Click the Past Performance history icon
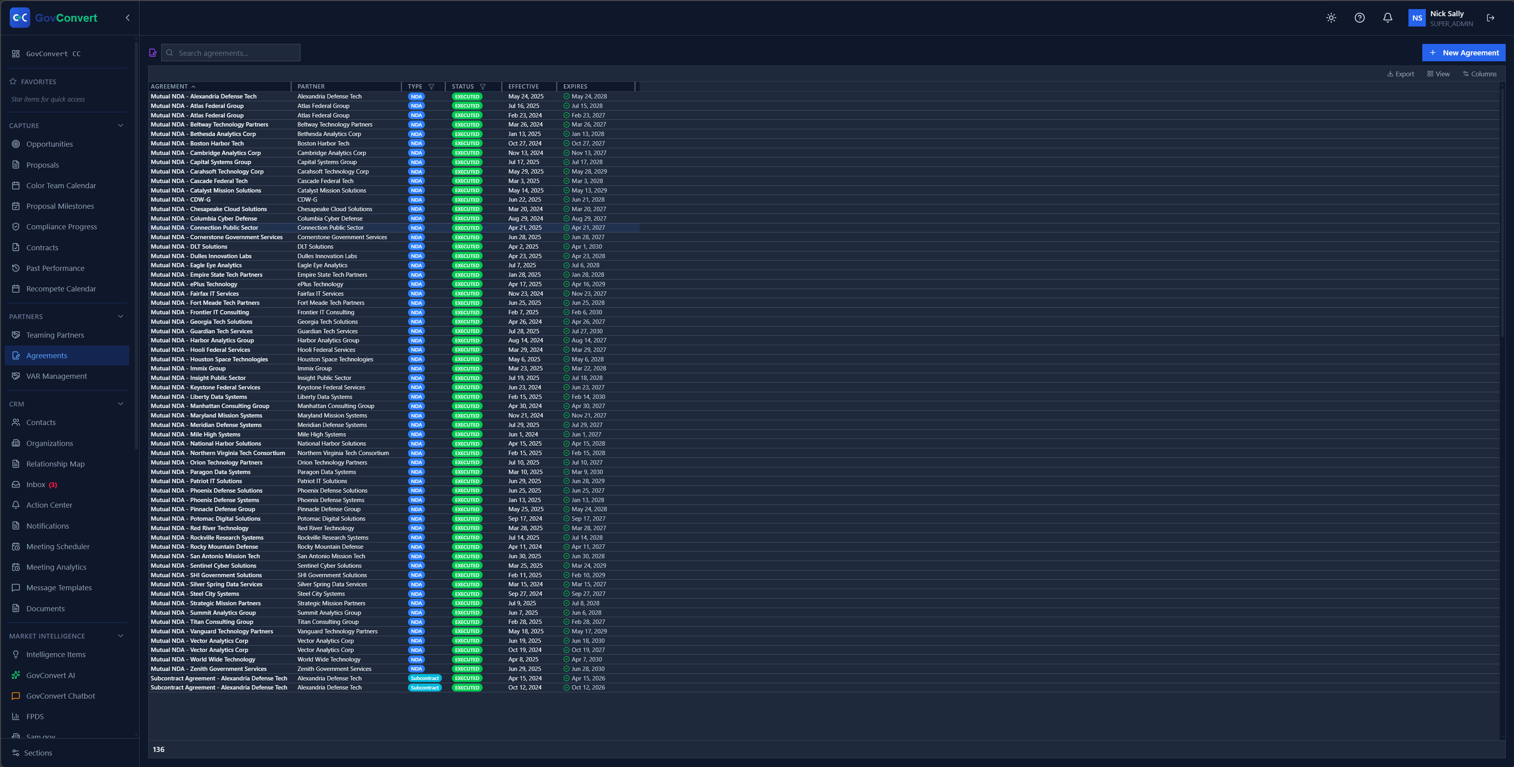1514x767 pixels. (16, 268)
